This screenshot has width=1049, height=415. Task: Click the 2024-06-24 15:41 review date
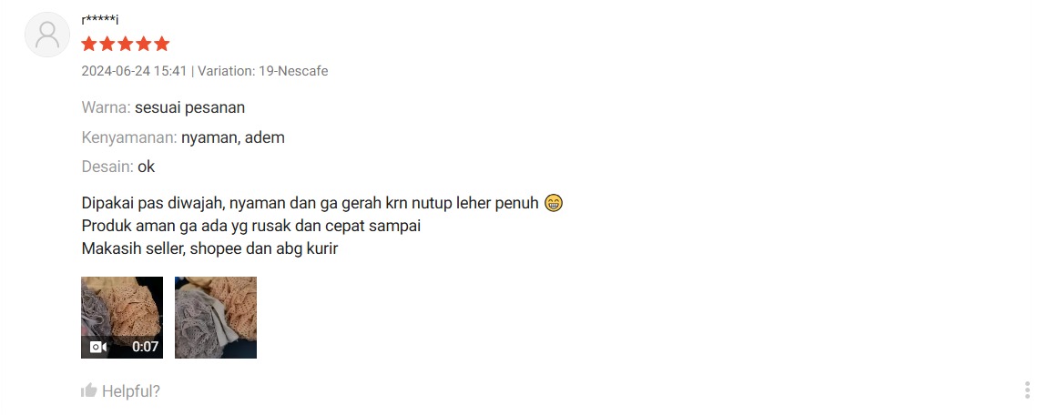(134, 71)
